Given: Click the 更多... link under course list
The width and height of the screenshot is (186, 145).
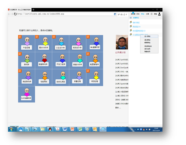Looking at the screenshot, I should (118, 108).
